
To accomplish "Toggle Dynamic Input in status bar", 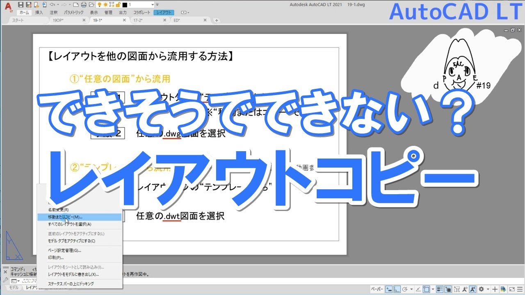I will (389, 289).
